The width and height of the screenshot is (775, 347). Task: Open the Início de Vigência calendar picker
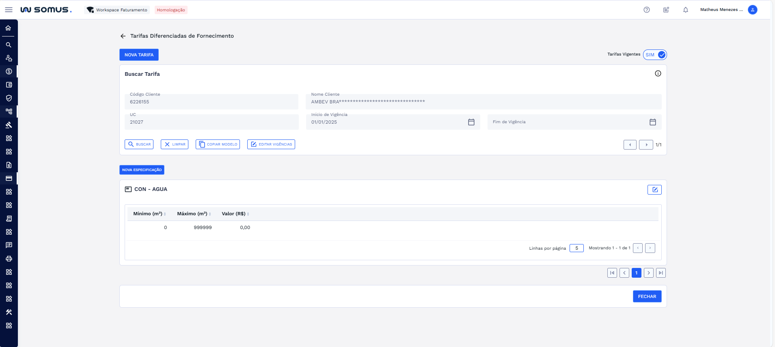(x=471, y=122)
